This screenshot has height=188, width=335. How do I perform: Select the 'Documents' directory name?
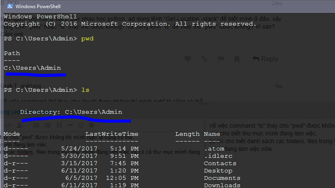coord(222,178)
